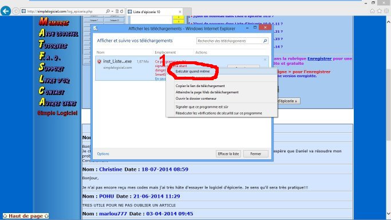Click the Refresh icon in the address bar

click(122, 11)
